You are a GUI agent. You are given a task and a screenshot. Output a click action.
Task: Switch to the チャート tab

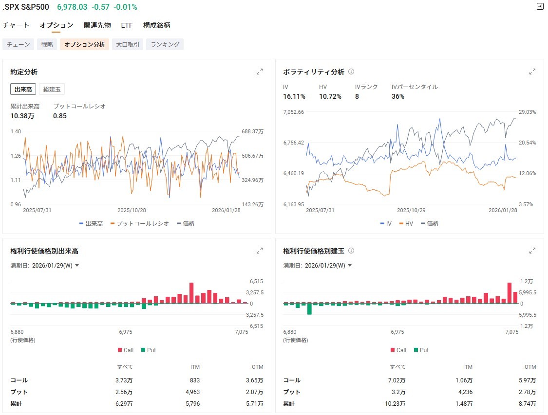[x=16, y=25]
